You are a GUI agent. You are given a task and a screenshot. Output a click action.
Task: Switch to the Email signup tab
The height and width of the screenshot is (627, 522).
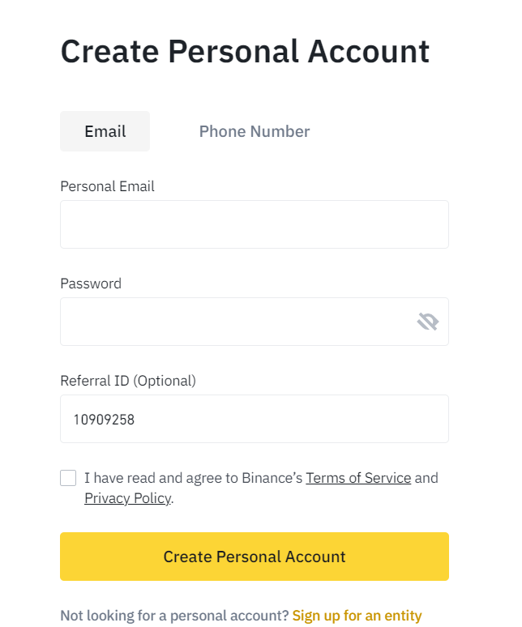coord(105,131)
